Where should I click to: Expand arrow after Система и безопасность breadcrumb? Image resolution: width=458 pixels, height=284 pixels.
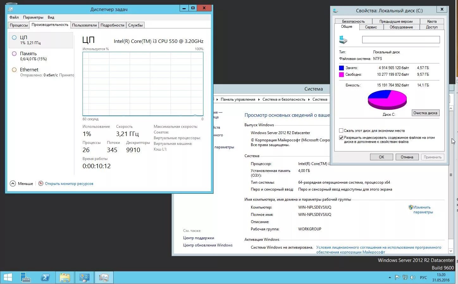[x=309, y=99]
